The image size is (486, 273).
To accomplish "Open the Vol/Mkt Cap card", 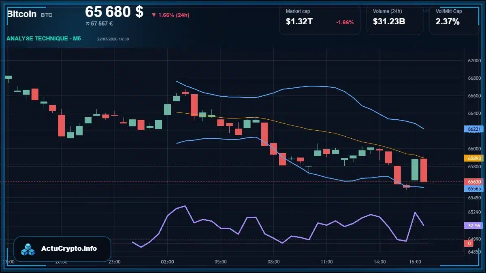I will coord(454,19).
